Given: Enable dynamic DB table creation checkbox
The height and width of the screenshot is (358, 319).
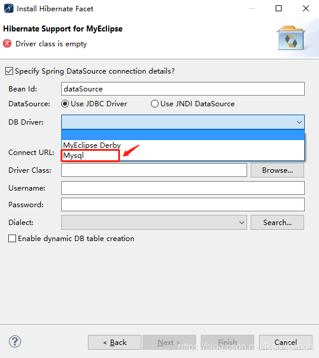Looking at the screenshot, I should pos(12,238).
